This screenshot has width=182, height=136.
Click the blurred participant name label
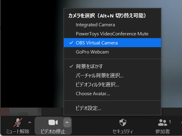21,112
